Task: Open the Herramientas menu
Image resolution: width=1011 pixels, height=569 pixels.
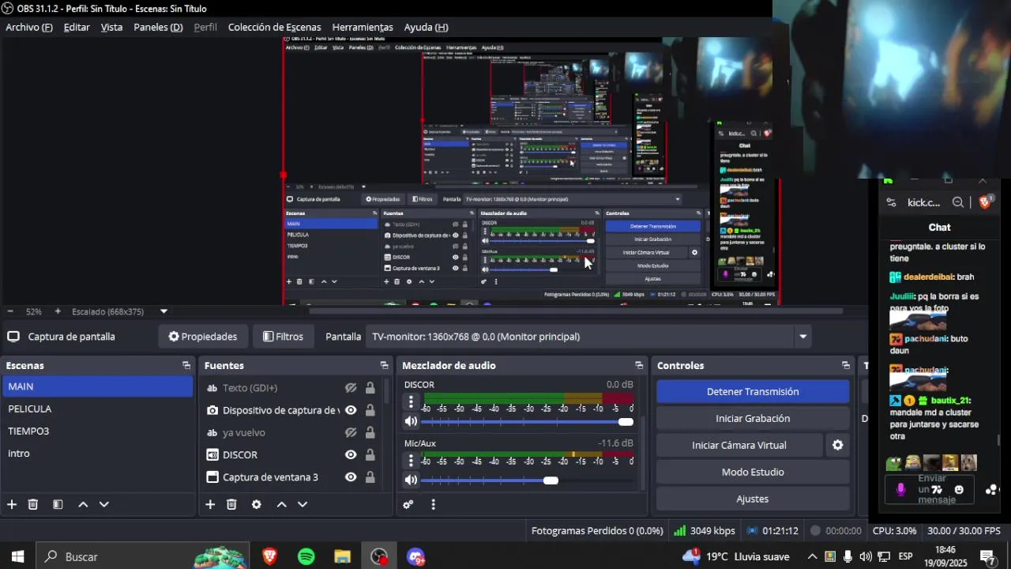Action: coord(363,27)
